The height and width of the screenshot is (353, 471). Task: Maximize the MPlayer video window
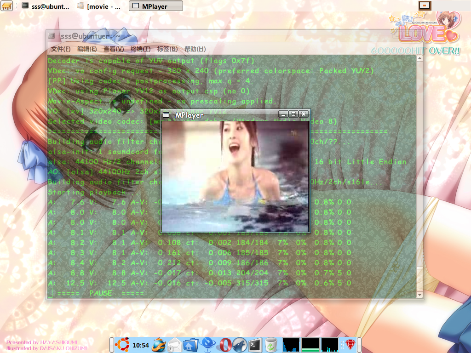coord(293,114)
